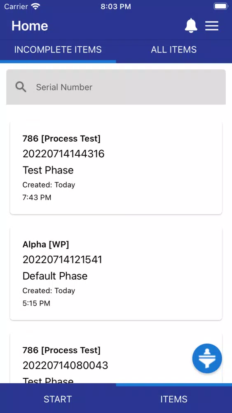232x413 pixels.
Task: Click the search magnifier icon
Action: [21, 87]
